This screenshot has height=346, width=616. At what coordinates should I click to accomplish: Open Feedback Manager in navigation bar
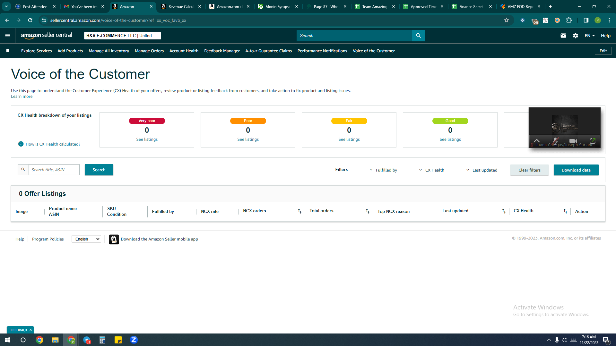coord(222,51)
